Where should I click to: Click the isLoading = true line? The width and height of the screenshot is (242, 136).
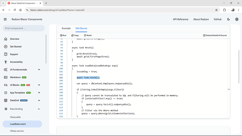(87, 72)
